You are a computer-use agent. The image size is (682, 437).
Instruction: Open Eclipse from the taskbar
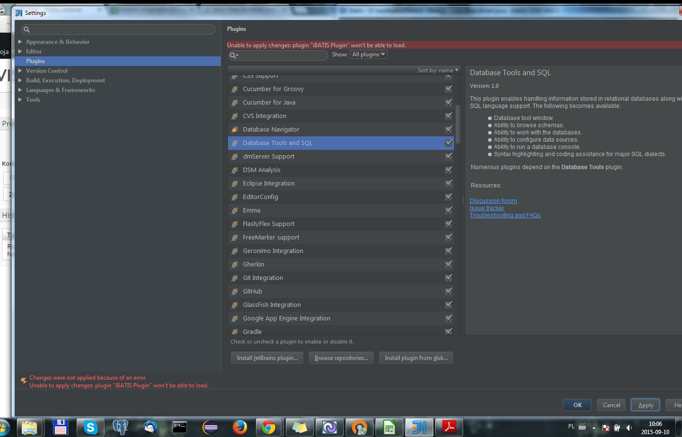click(210, 427)
